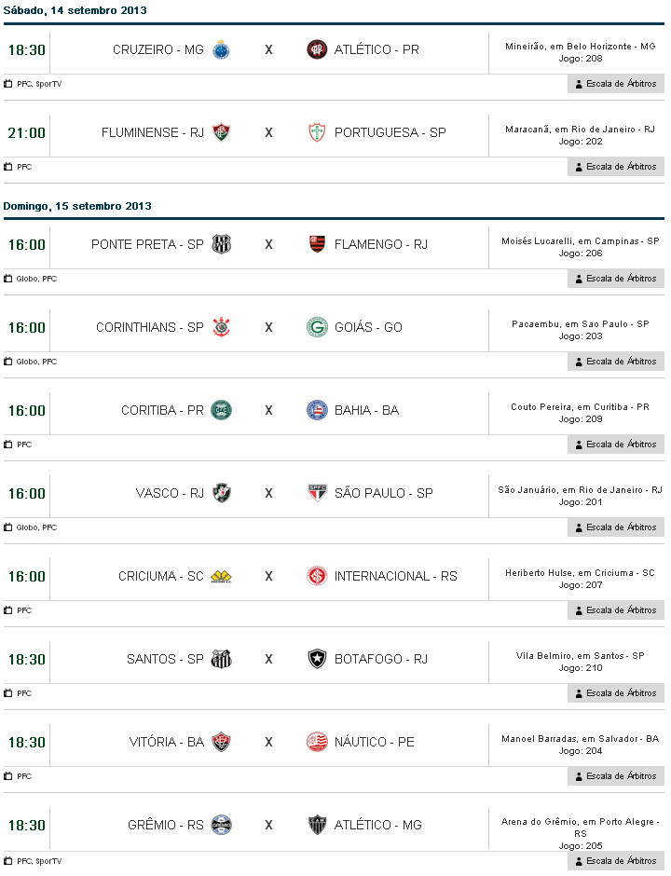Click the Atlético-PR club crest
This screenshot has width=671, height=876.
pyautogui.click(x=317, y=49)
